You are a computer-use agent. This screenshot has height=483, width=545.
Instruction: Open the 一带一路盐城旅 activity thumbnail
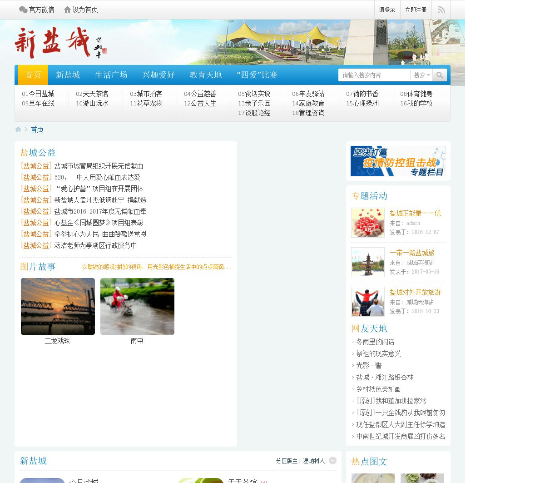click(x=368, y=262)
